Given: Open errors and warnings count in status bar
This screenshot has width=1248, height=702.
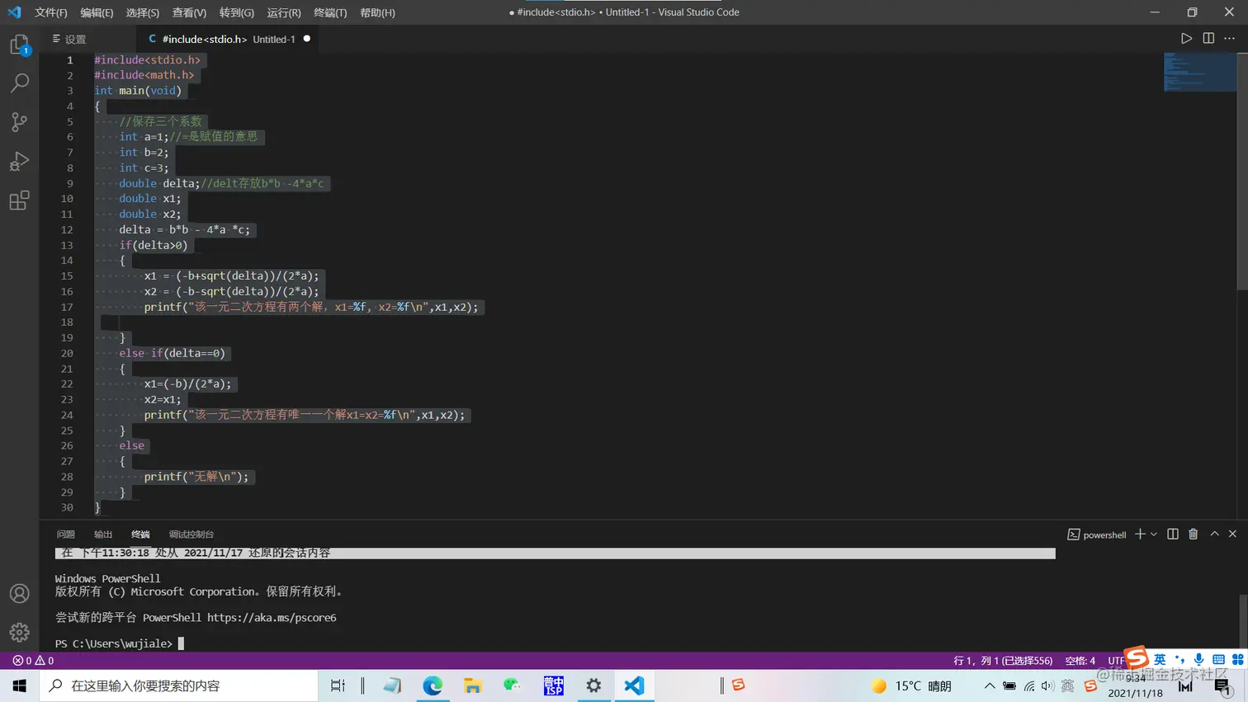Looking at the screenshot, I should pos(33,661).
